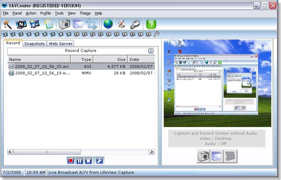The width and height of the screenshot is (281, 180).
Task: Open the wizard wand toolbar icon
Action: [x=7, y=24]
